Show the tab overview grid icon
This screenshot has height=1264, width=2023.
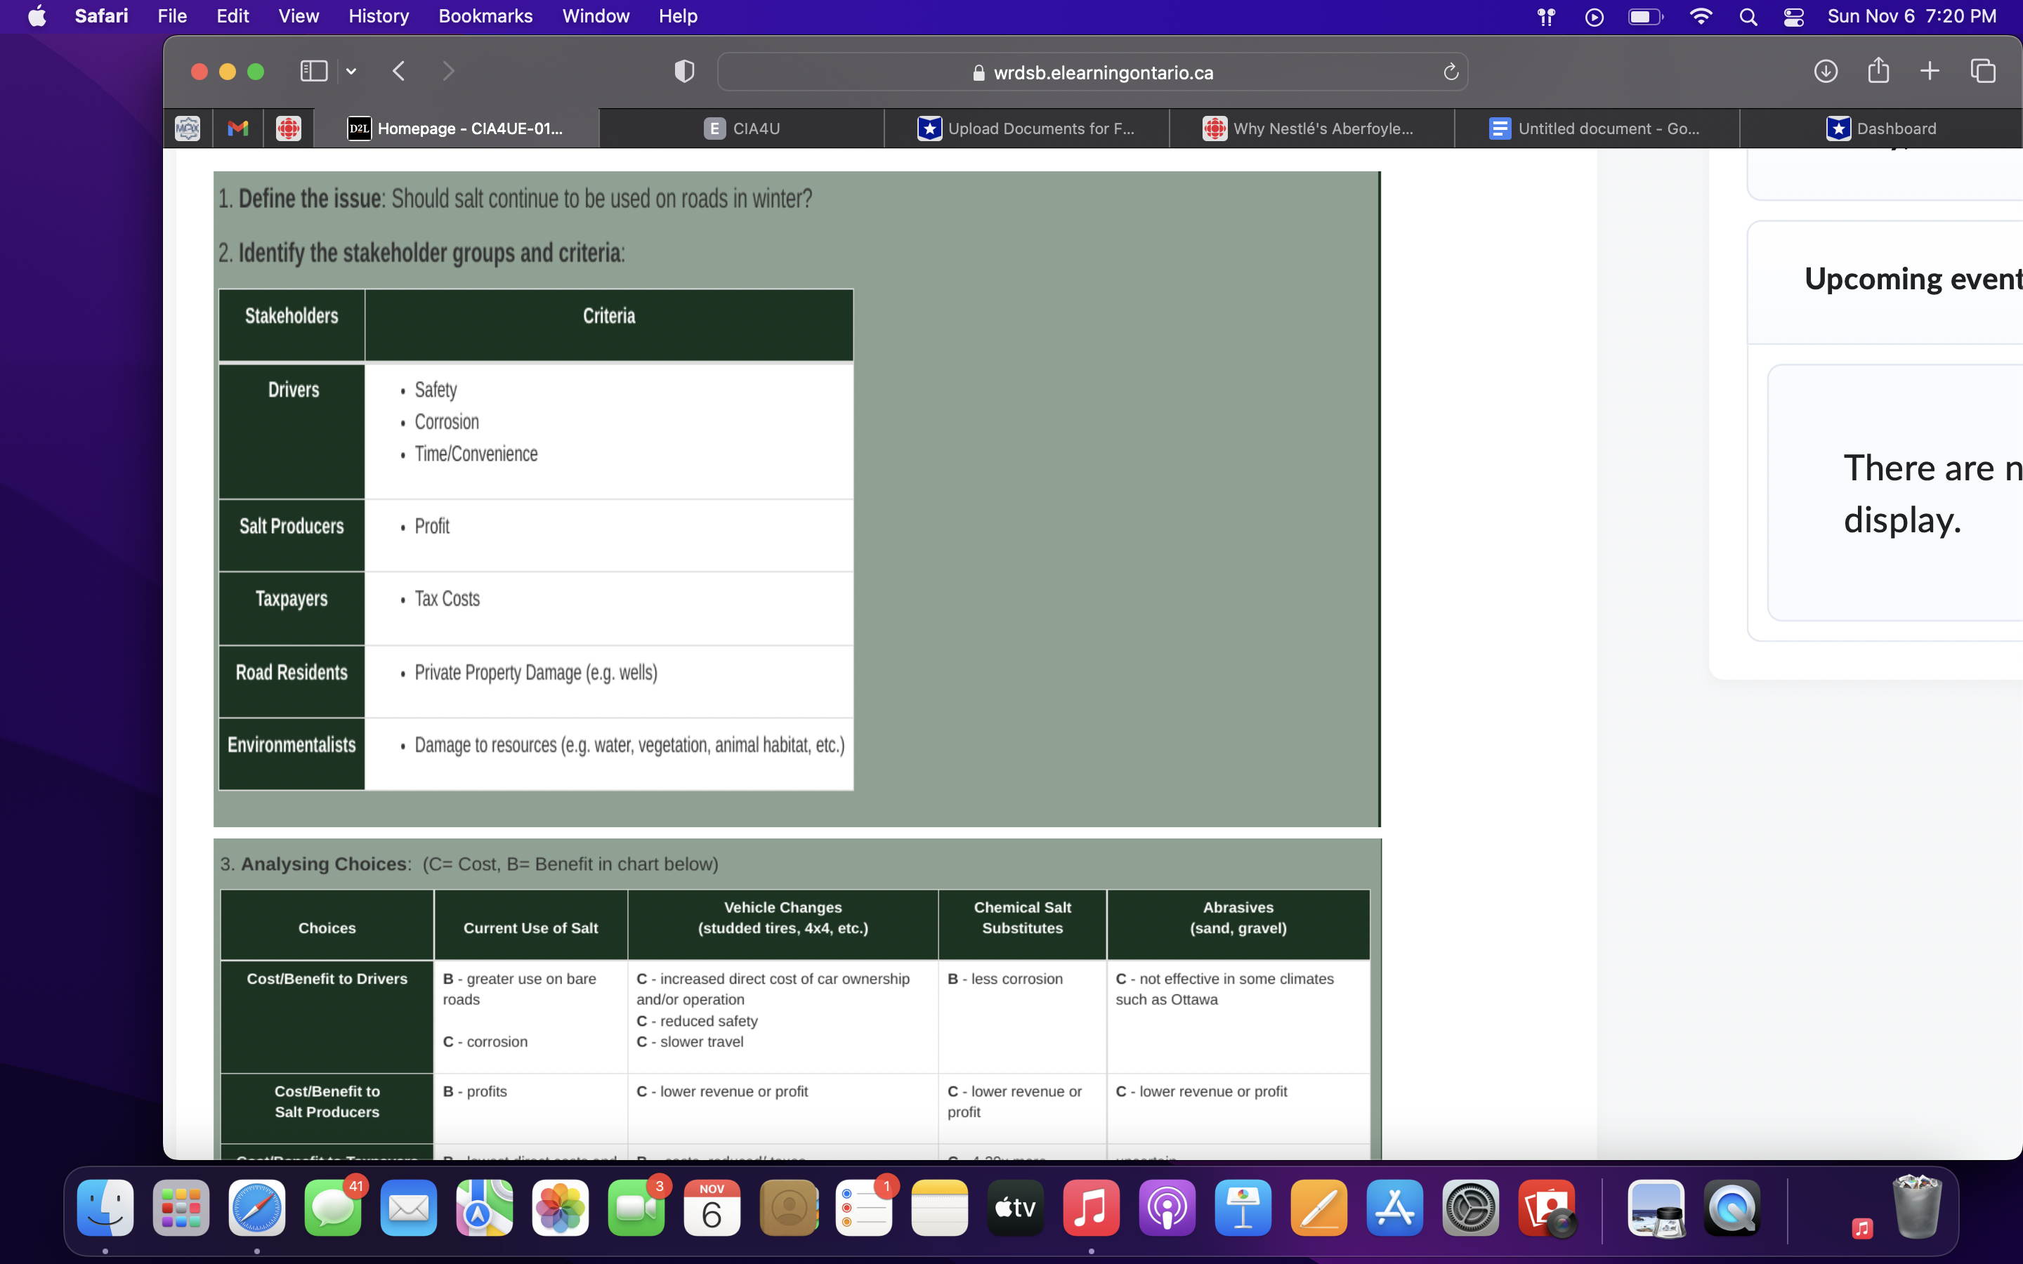[x=1984, y=71]
